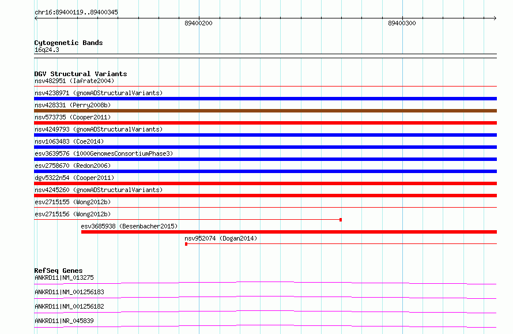Click the left arrow of the coordinate ruler

pyautogui.click(x=36, y=18)
